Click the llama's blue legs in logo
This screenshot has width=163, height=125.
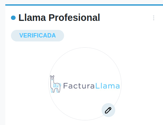tap(54, 91)
